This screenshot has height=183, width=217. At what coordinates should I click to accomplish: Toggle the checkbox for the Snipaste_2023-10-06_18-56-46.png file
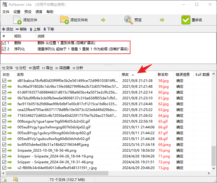4,150
